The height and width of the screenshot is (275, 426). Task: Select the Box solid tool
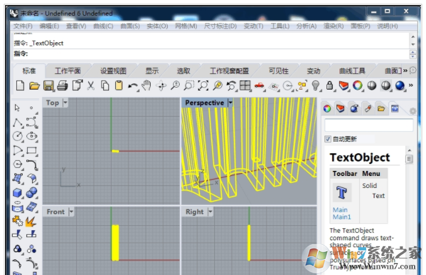(x=18, y=193)
